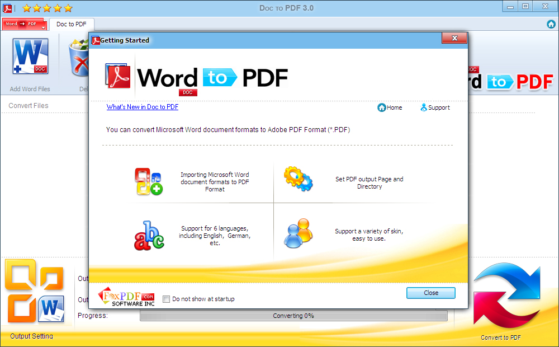559x347 pixels.
Task: Open the Word to PDF menu button
Action: click(x=24, y=24)
